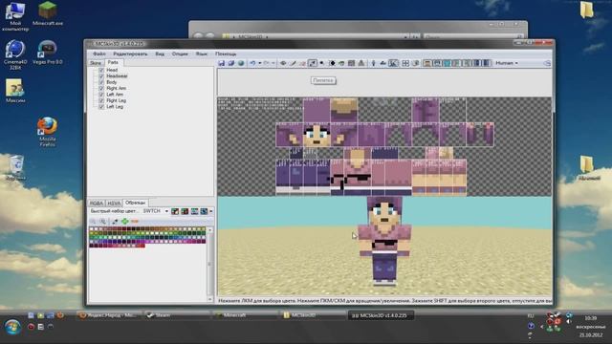Click the Steam taskbar button
Image resolution: width=612 pixels, height=344 pixels.
(x=177, y=315)
